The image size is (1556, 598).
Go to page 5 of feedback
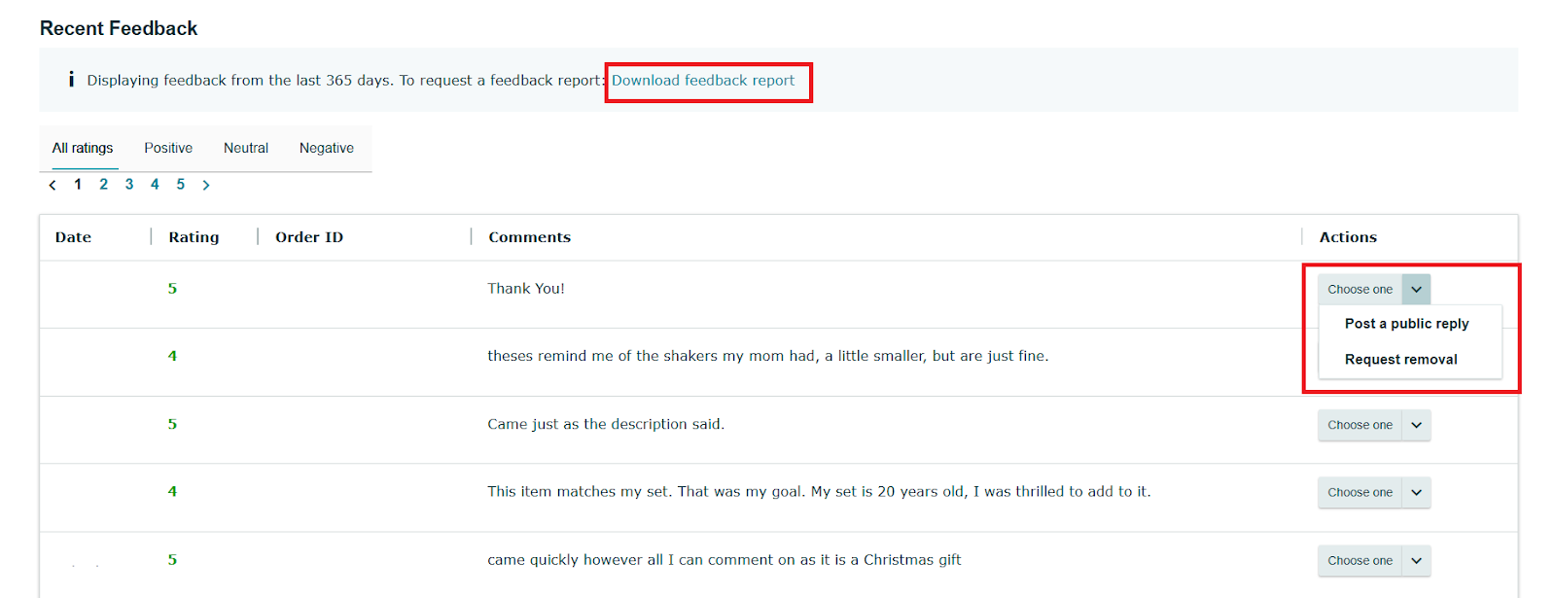(180, 184)
